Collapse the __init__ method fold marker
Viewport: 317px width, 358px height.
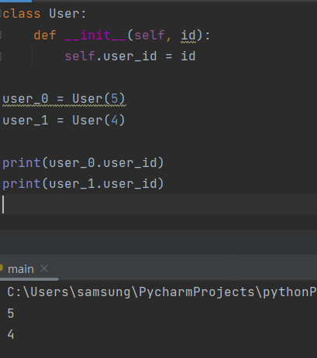[x=1, y=35]
